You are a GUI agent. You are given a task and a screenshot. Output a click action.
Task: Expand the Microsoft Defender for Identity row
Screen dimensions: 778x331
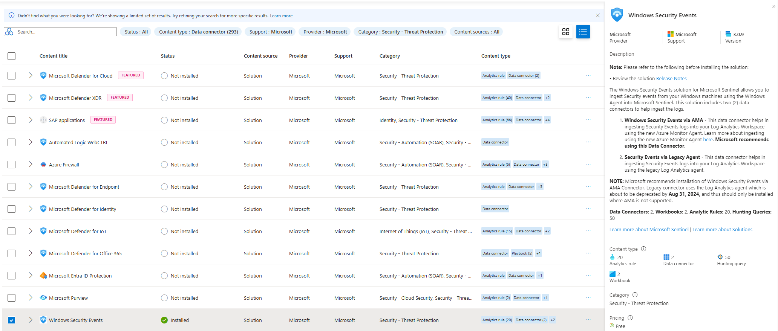pos(31,209)
